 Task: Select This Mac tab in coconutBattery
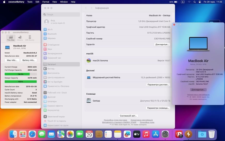[x=11, y=38]
